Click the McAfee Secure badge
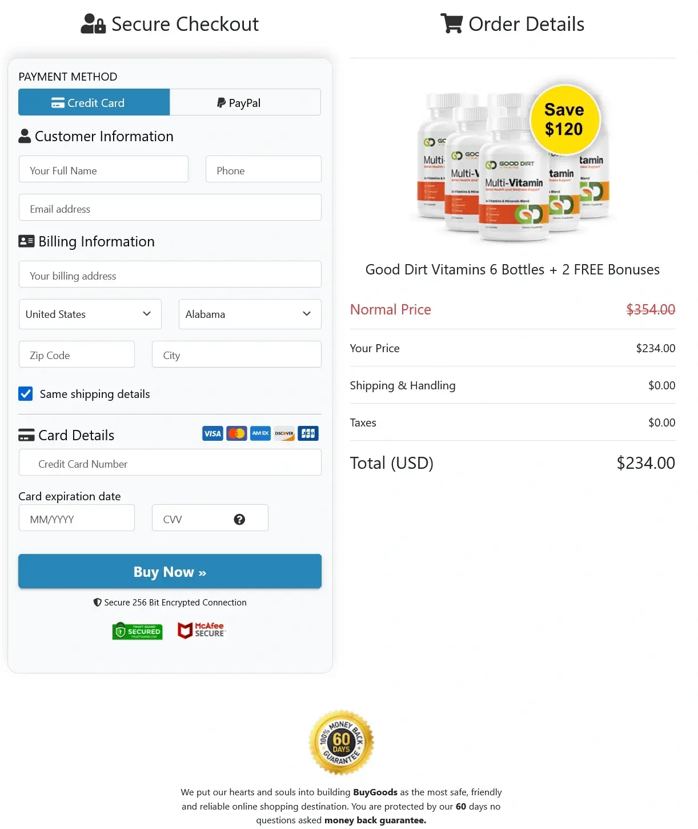The width and height of the screenshot is (698, 829). point(201,630)
